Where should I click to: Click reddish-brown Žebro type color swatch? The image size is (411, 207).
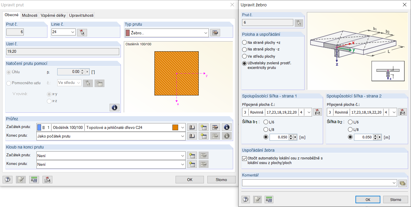click(x=128, y=33)
